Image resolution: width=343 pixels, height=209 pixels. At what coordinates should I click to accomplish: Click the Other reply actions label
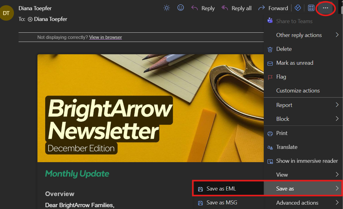[x=299, y=35]
